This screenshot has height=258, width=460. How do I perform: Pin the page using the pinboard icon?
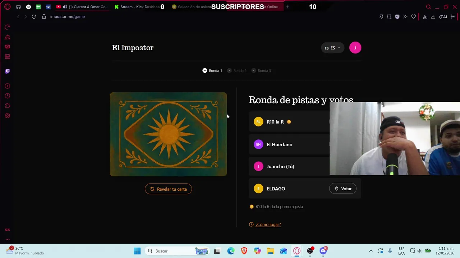[x=381, y=16]
